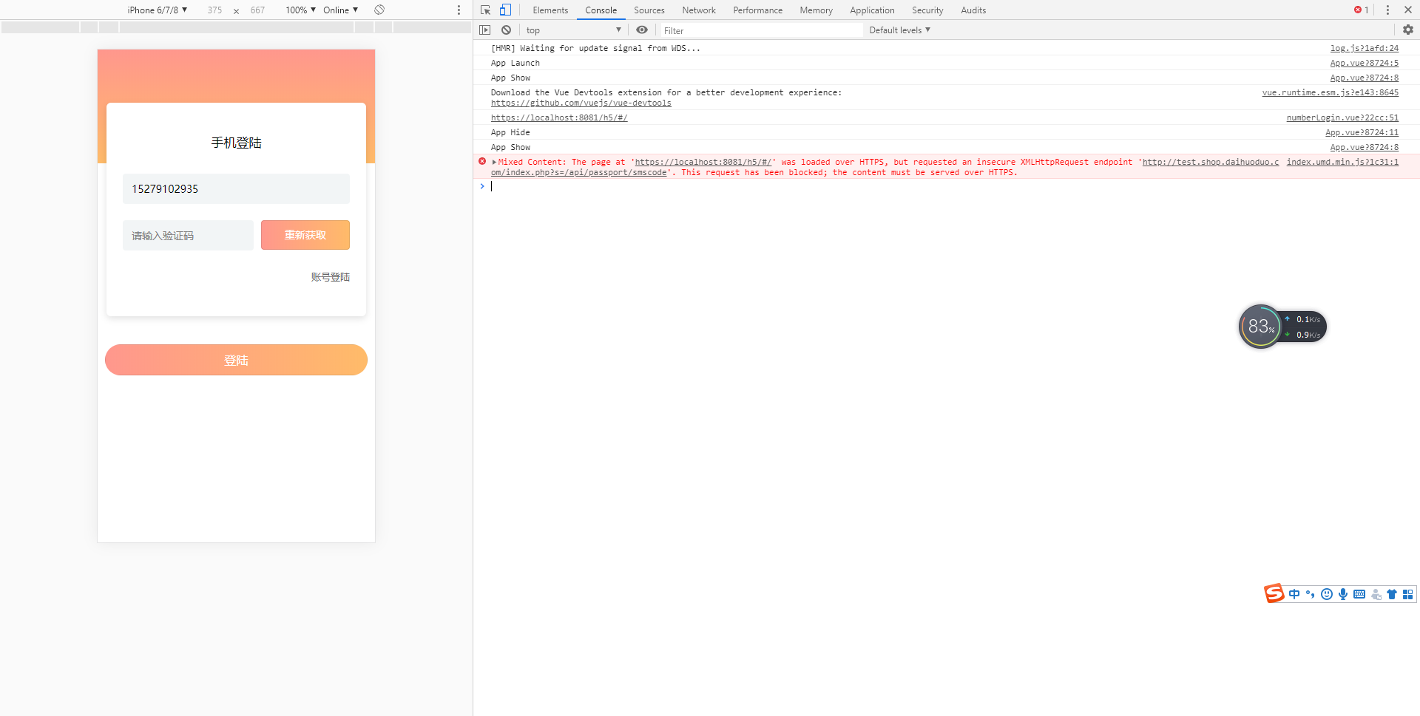1420x716 pixels.
Task: Click the error count icon near the close button
Action: click(x=1358, y=10)
